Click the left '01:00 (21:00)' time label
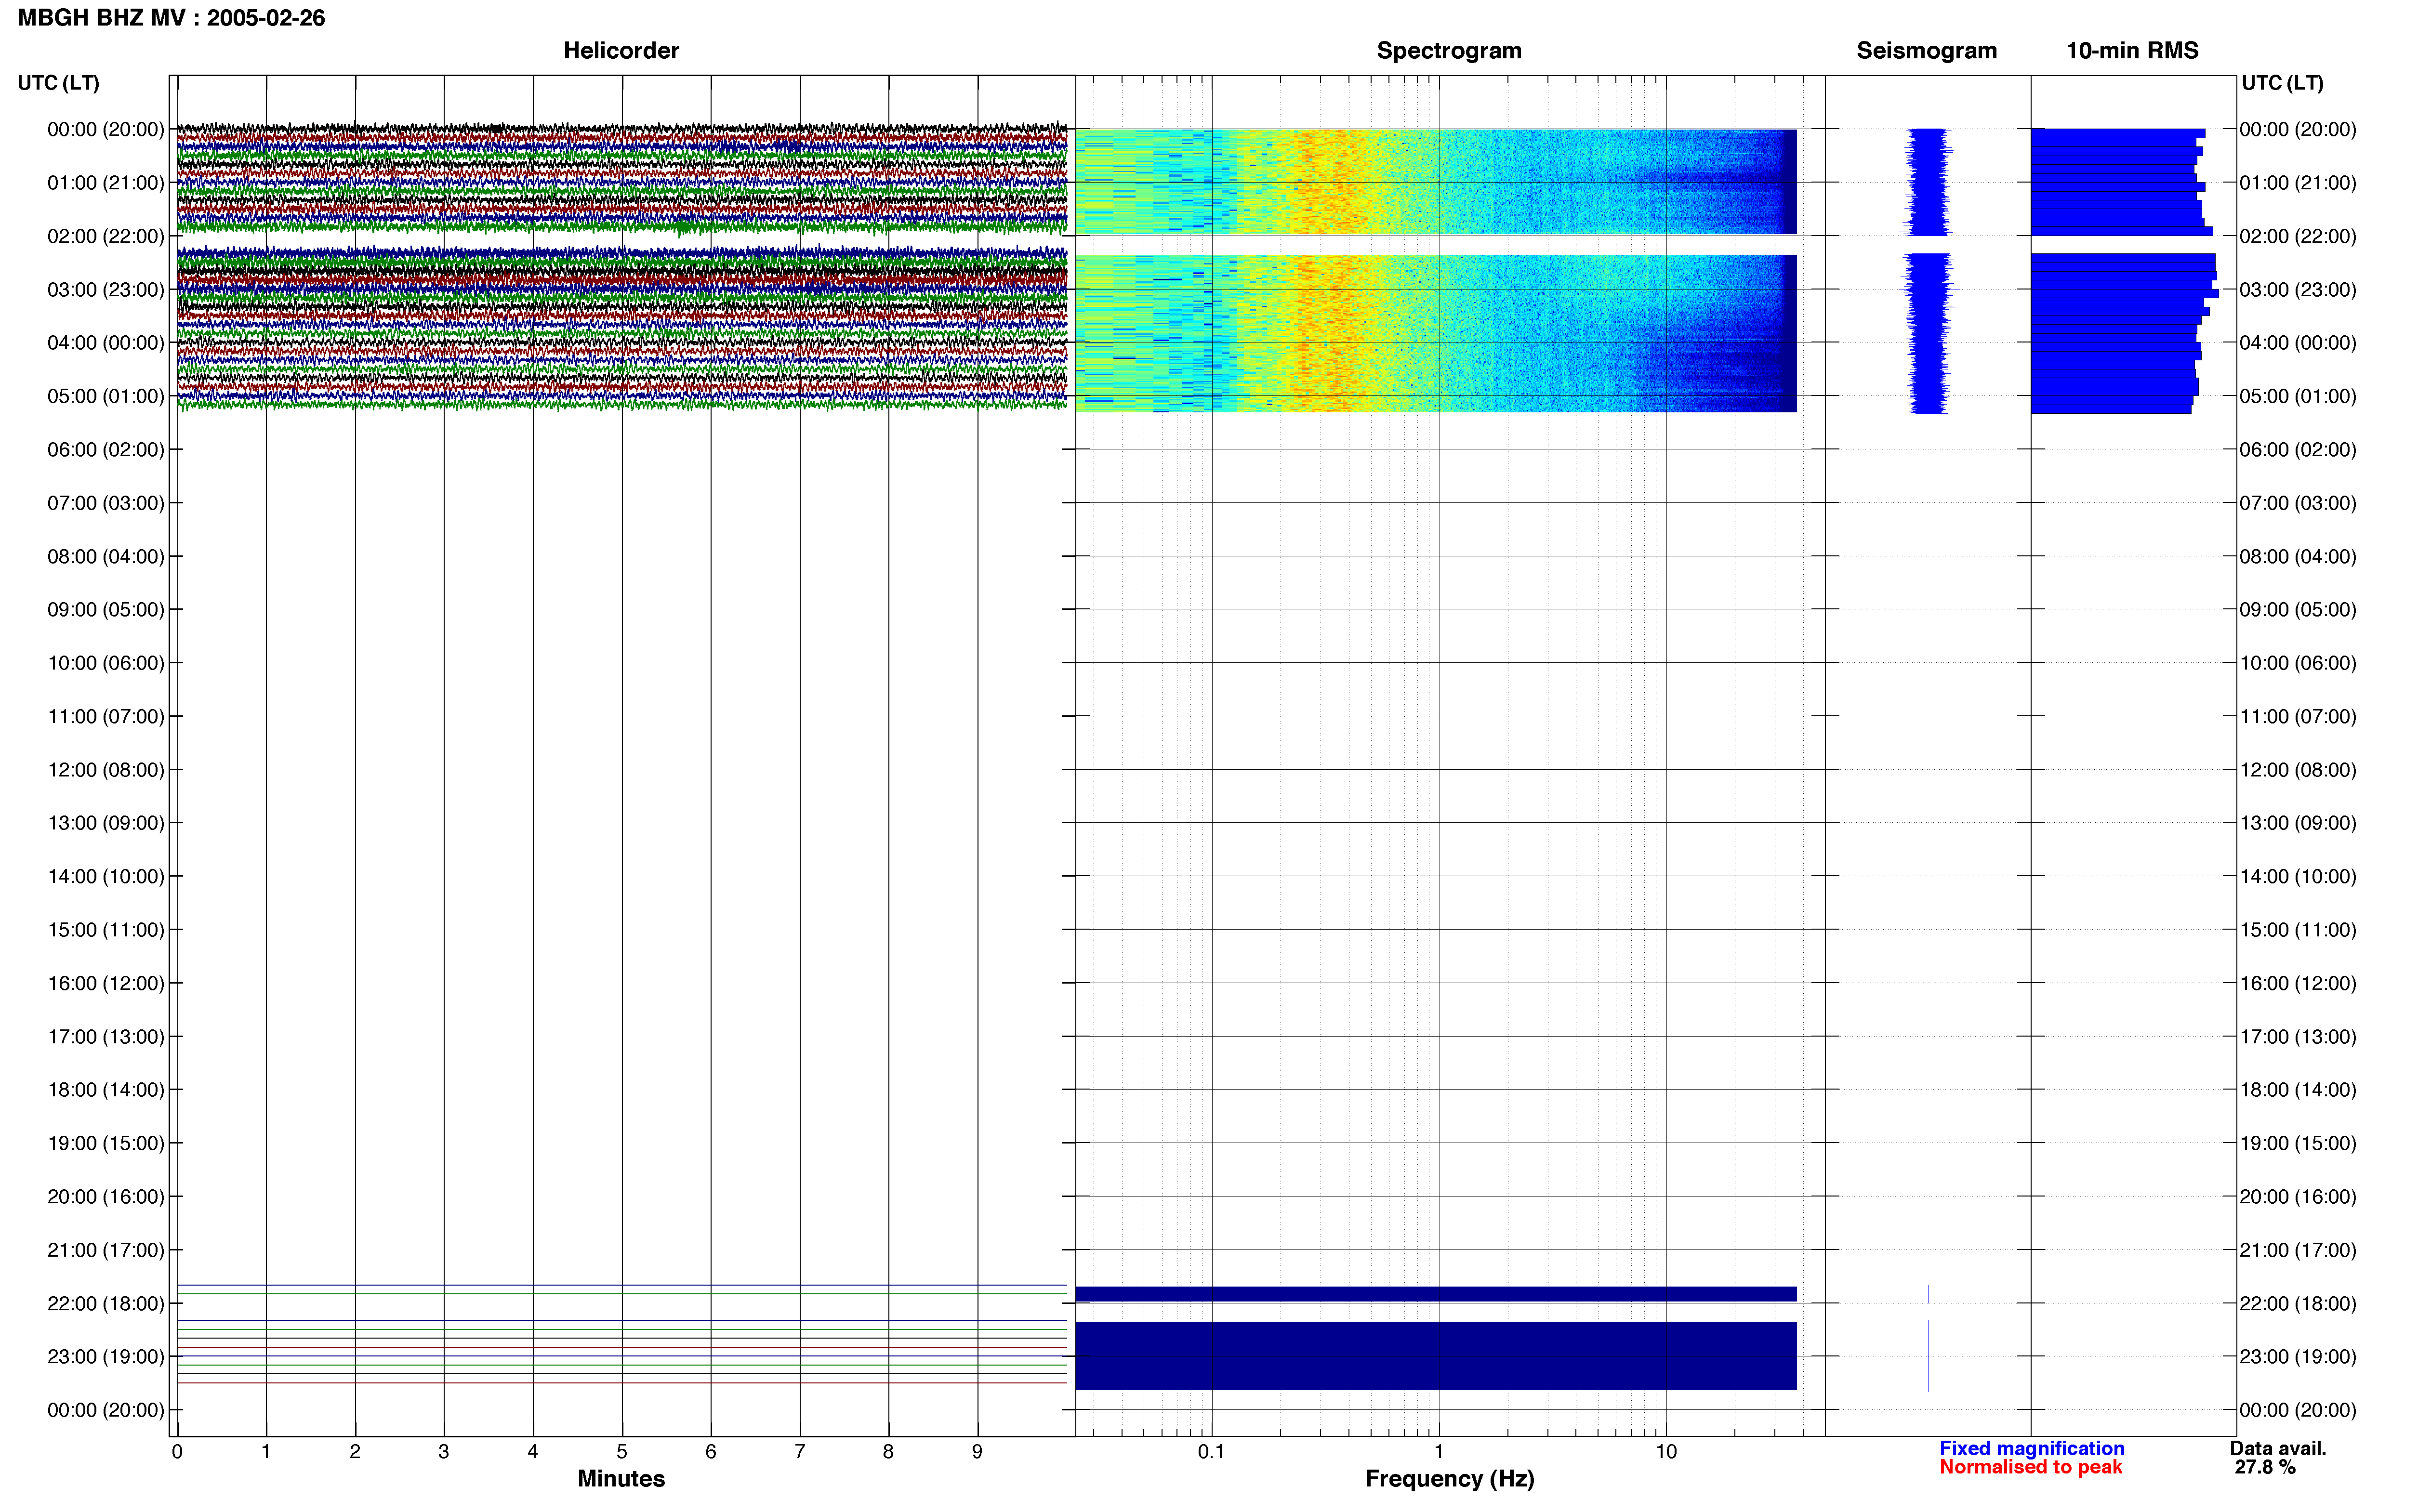 coord(106,183)
